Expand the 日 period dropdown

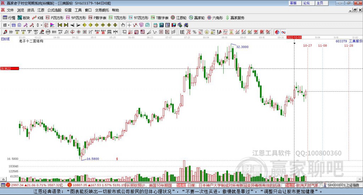point(9,25)
